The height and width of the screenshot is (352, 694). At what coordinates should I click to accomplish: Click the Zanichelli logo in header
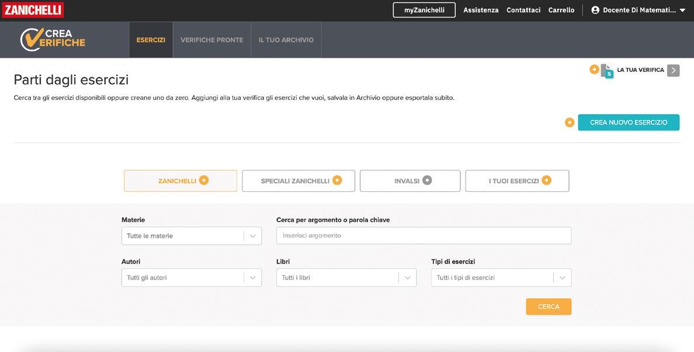point(33,10)
